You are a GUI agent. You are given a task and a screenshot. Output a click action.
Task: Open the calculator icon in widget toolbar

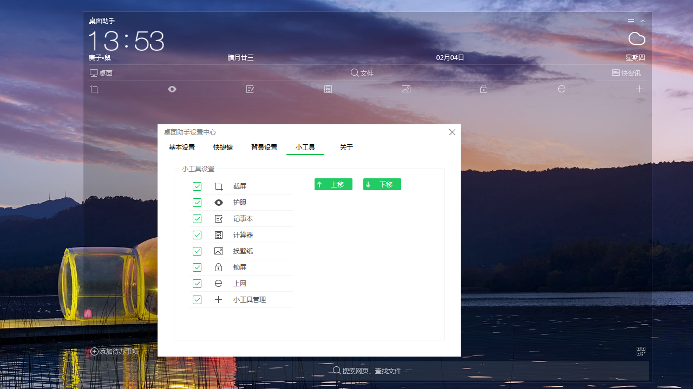[328, 89]
